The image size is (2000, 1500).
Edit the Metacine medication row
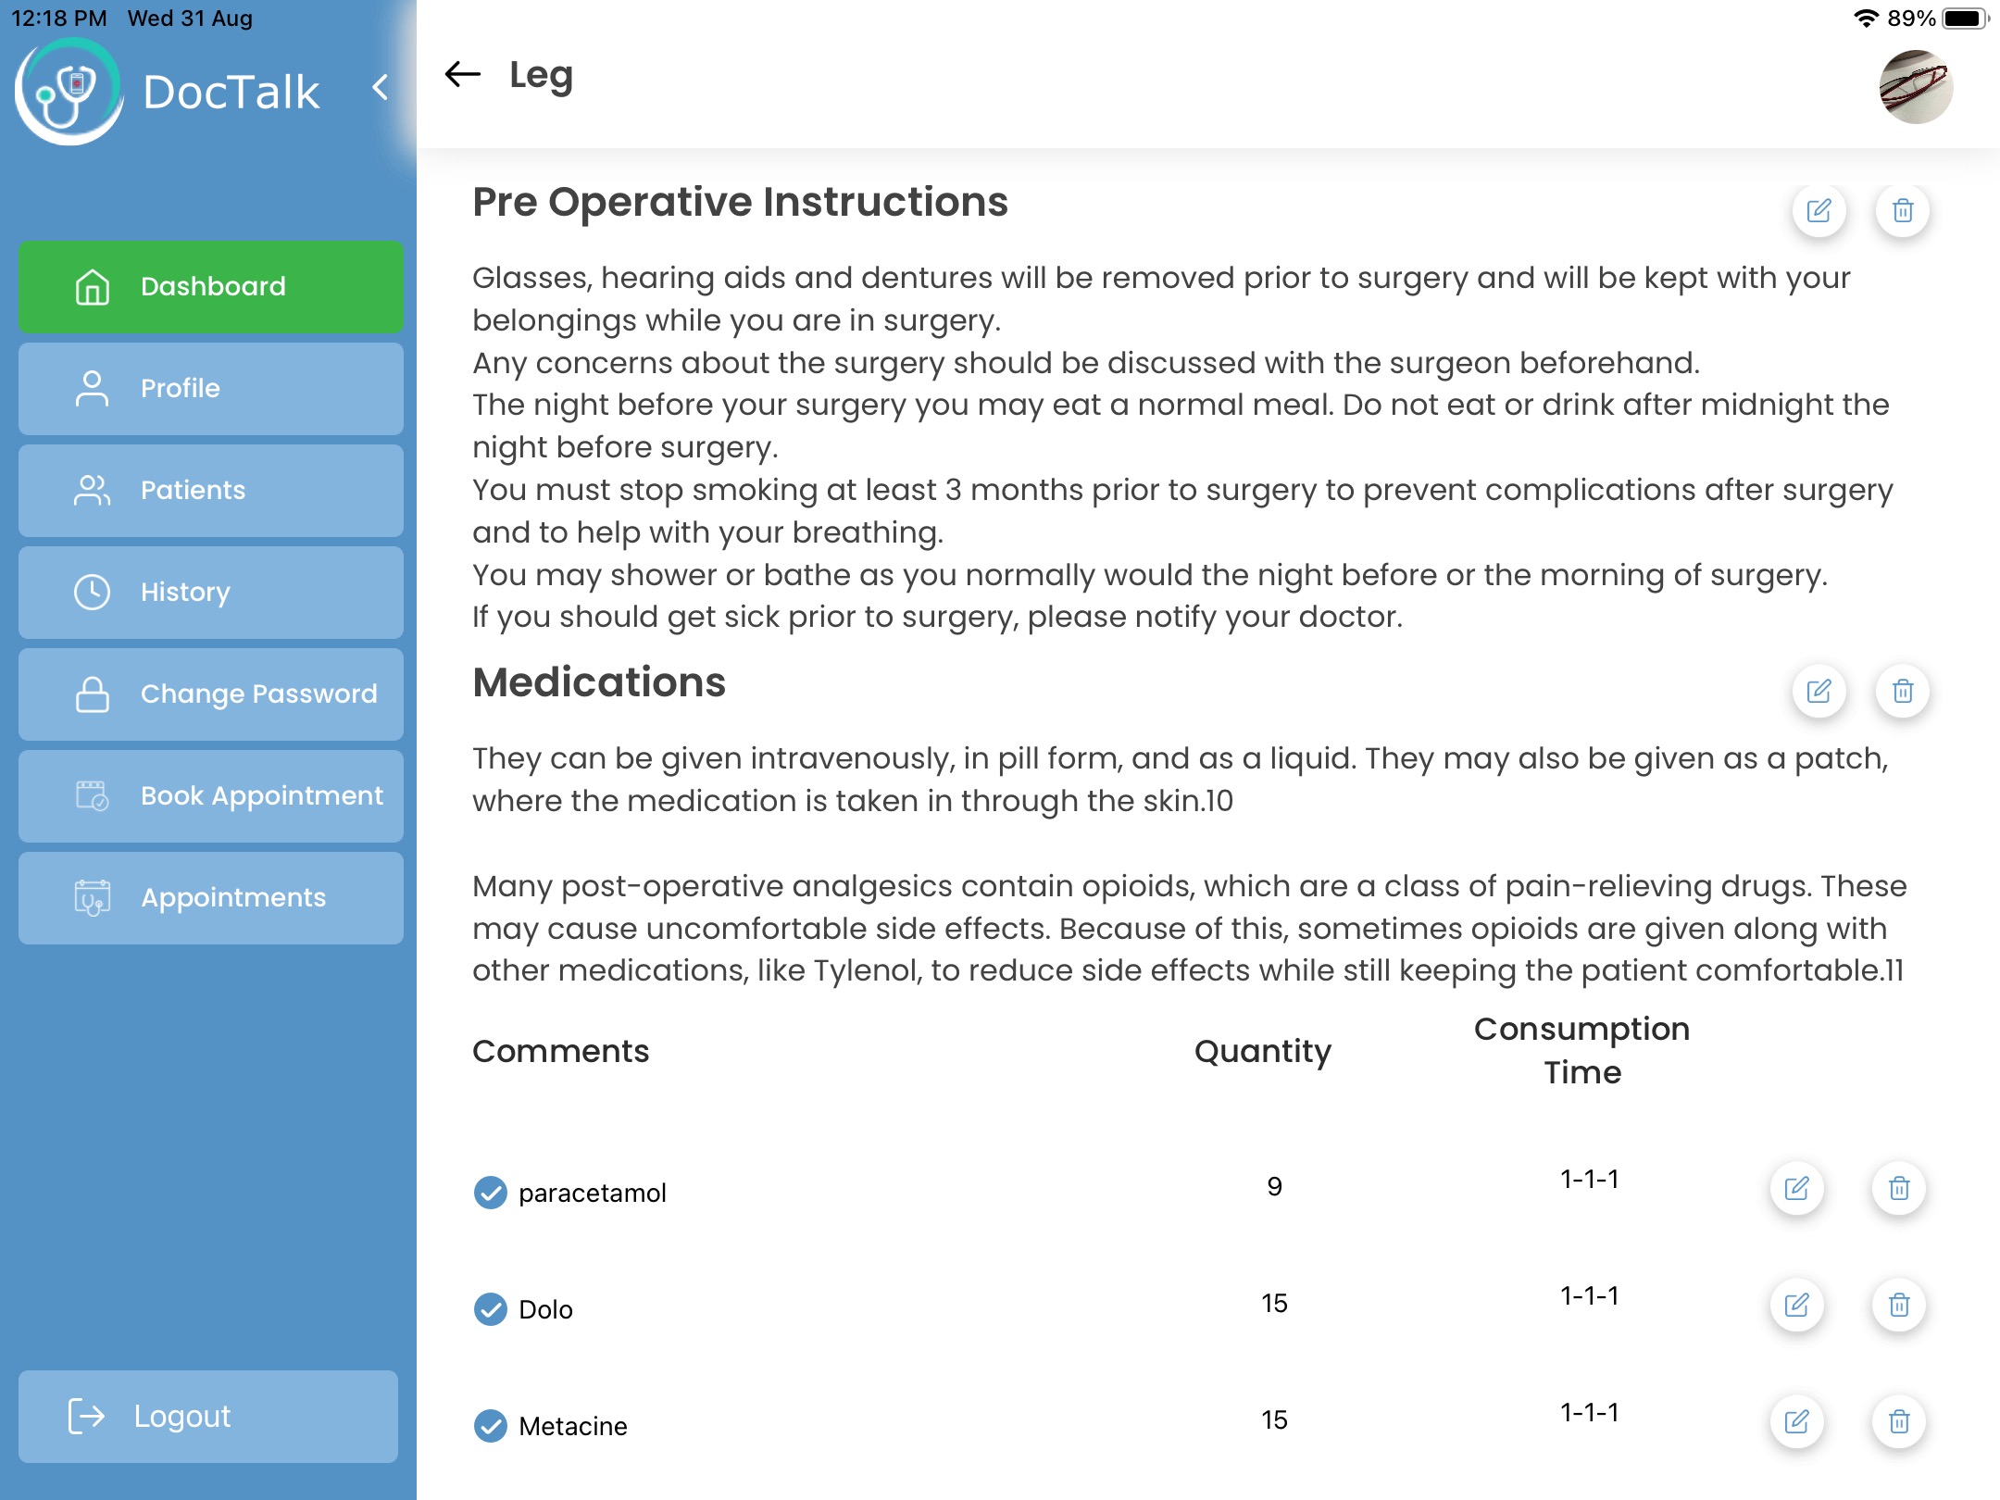coord(1796,1421)
